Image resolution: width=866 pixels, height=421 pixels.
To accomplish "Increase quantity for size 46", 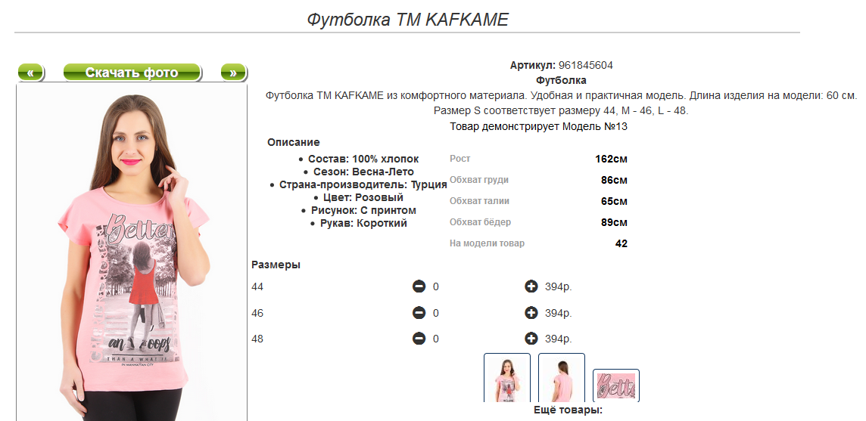I will tap(531, 313).
